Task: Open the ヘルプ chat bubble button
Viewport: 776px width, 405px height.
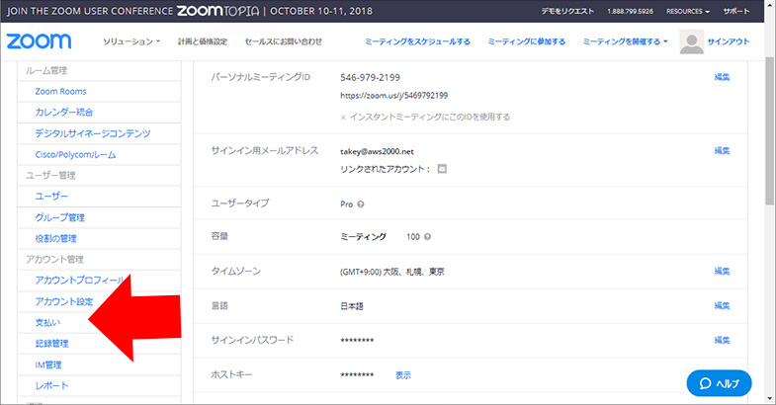Action: (x=720, y=383)
